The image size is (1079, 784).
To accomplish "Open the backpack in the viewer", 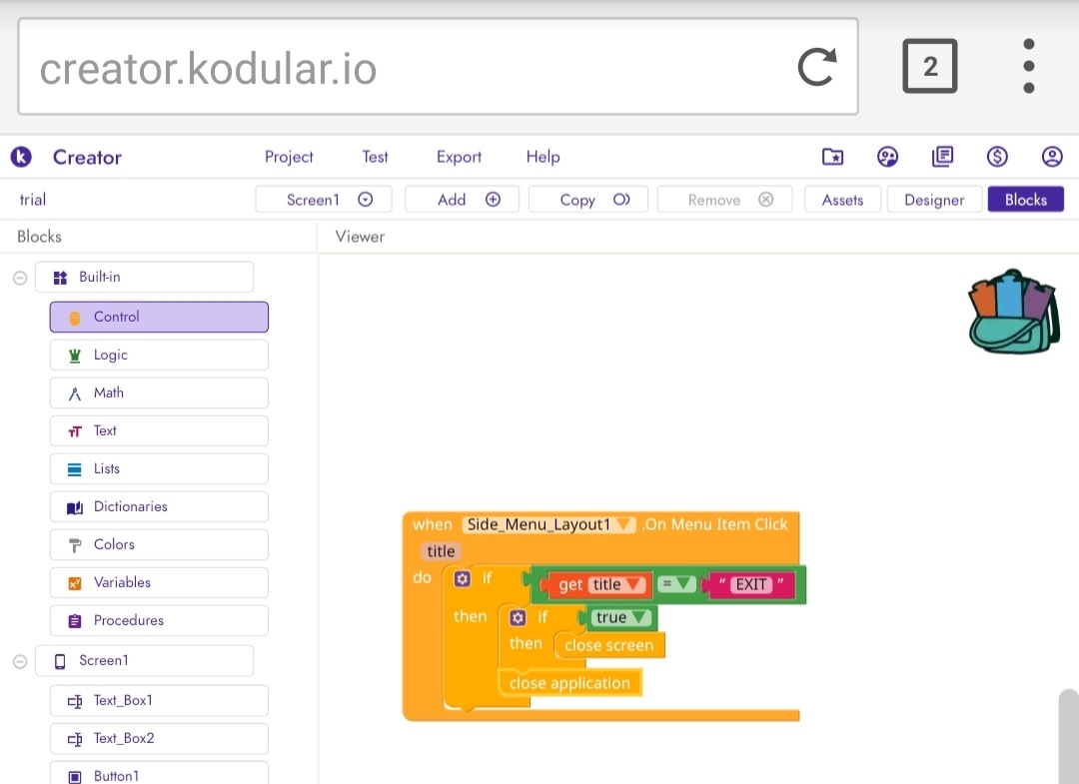I will [x=1013, y=313].
